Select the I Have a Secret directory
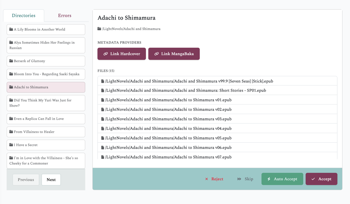350x204 pixels. point(46,145)
